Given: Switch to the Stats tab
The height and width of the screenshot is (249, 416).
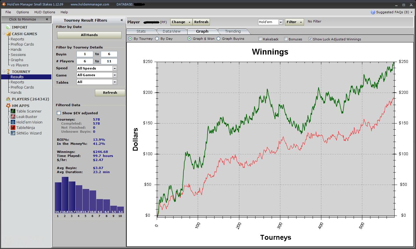Looking at the screenshot, I should tap(141, 31).
